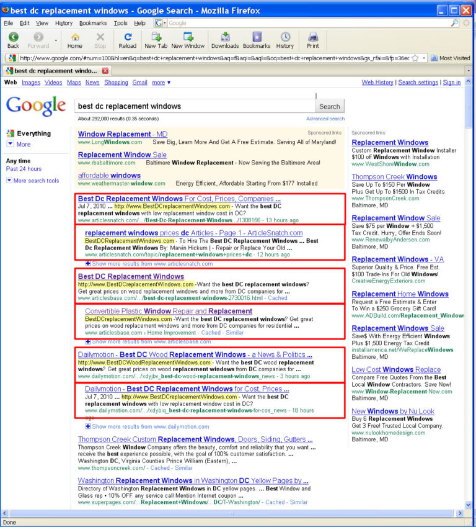Open the Bookmarks toolbar icon
Image resolution: width=476 pixels, height=527 pixels.
click(x=257, y=37)
